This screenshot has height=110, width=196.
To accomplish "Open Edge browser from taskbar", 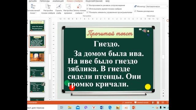I will pos(110,108).
